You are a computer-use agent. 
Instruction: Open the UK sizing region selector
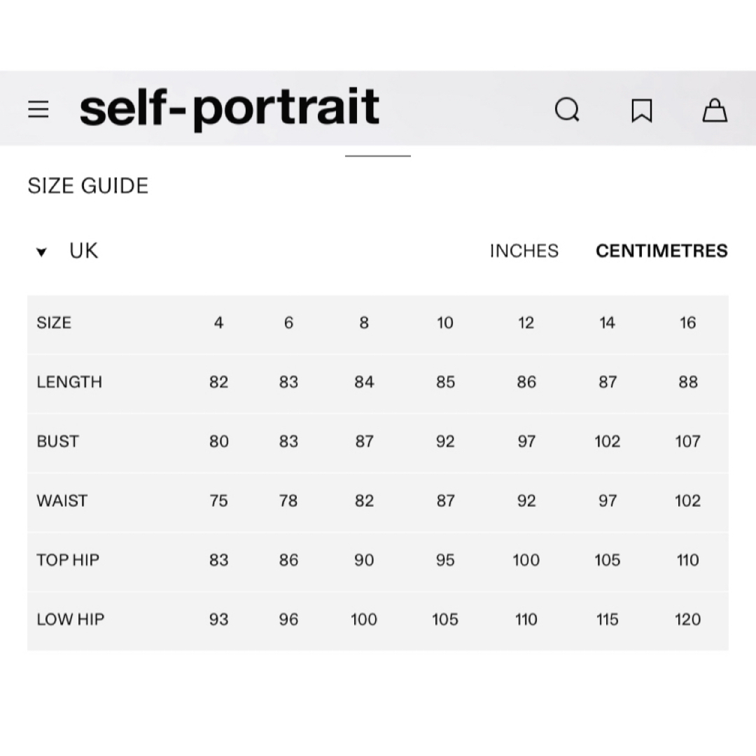(83, 251)
